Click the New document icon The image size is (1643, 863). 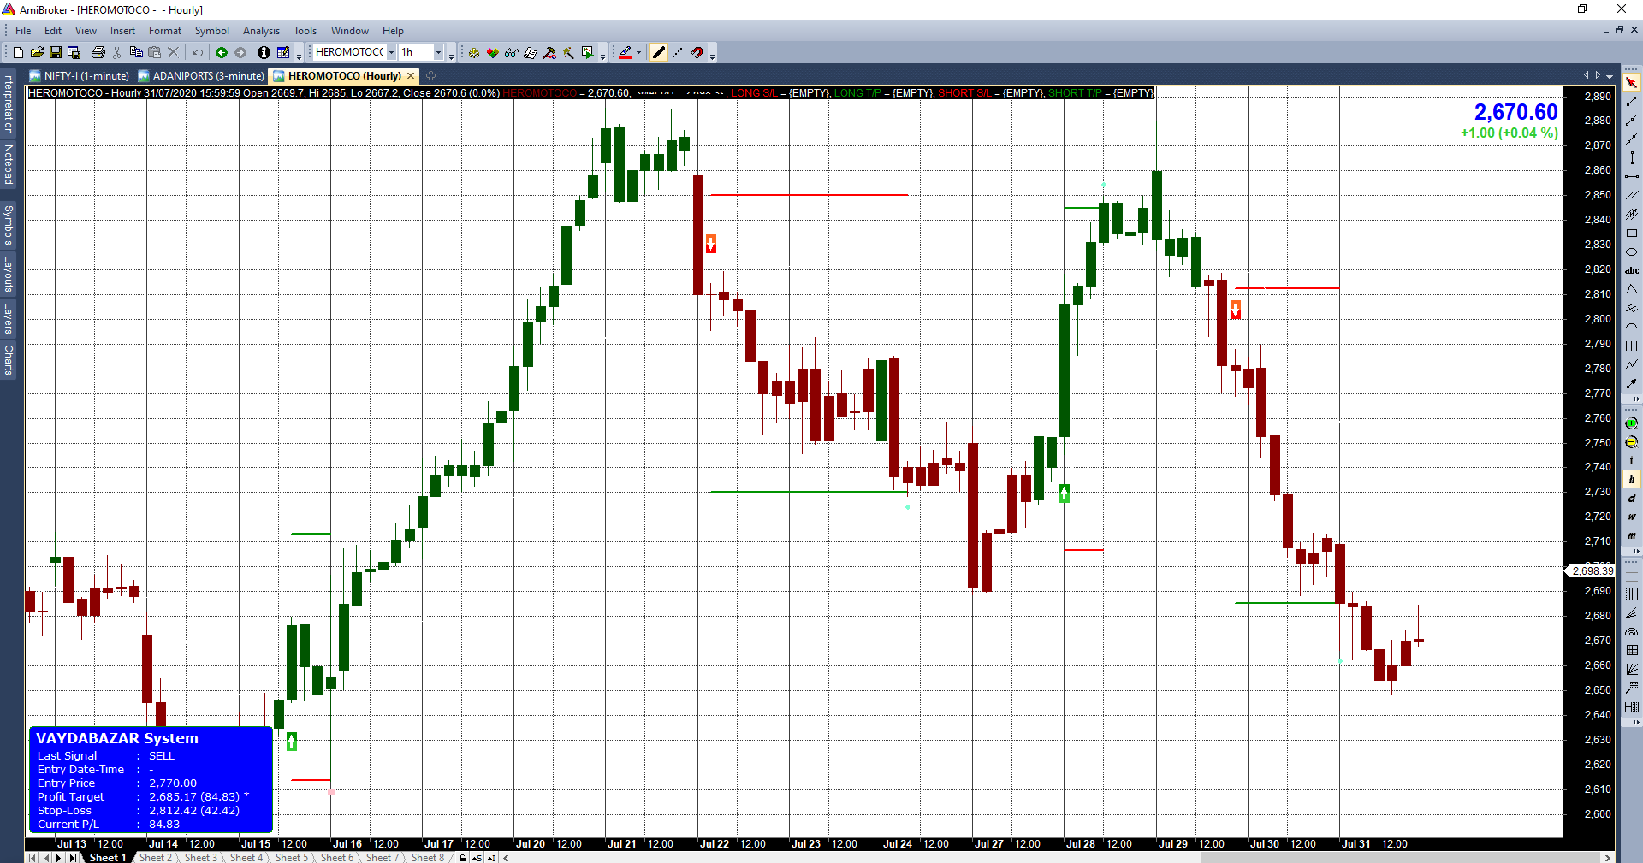tap(18, 53)
